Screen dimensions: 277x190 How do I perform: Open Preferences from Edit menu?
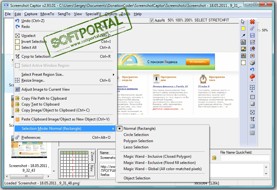pos(65,138)
